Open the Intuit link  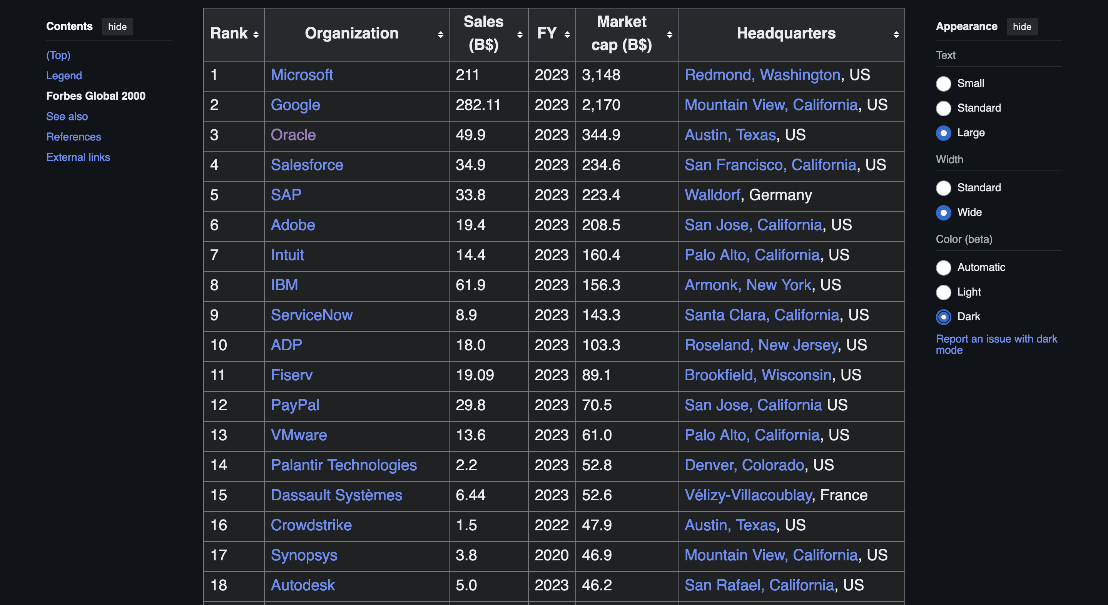coord(287,256)
